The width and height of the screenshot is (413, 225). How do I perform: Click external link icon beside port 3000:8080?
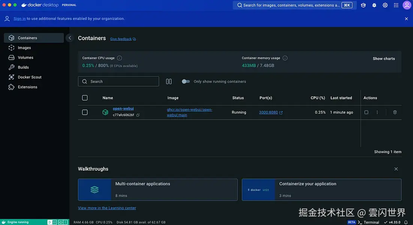281,112
